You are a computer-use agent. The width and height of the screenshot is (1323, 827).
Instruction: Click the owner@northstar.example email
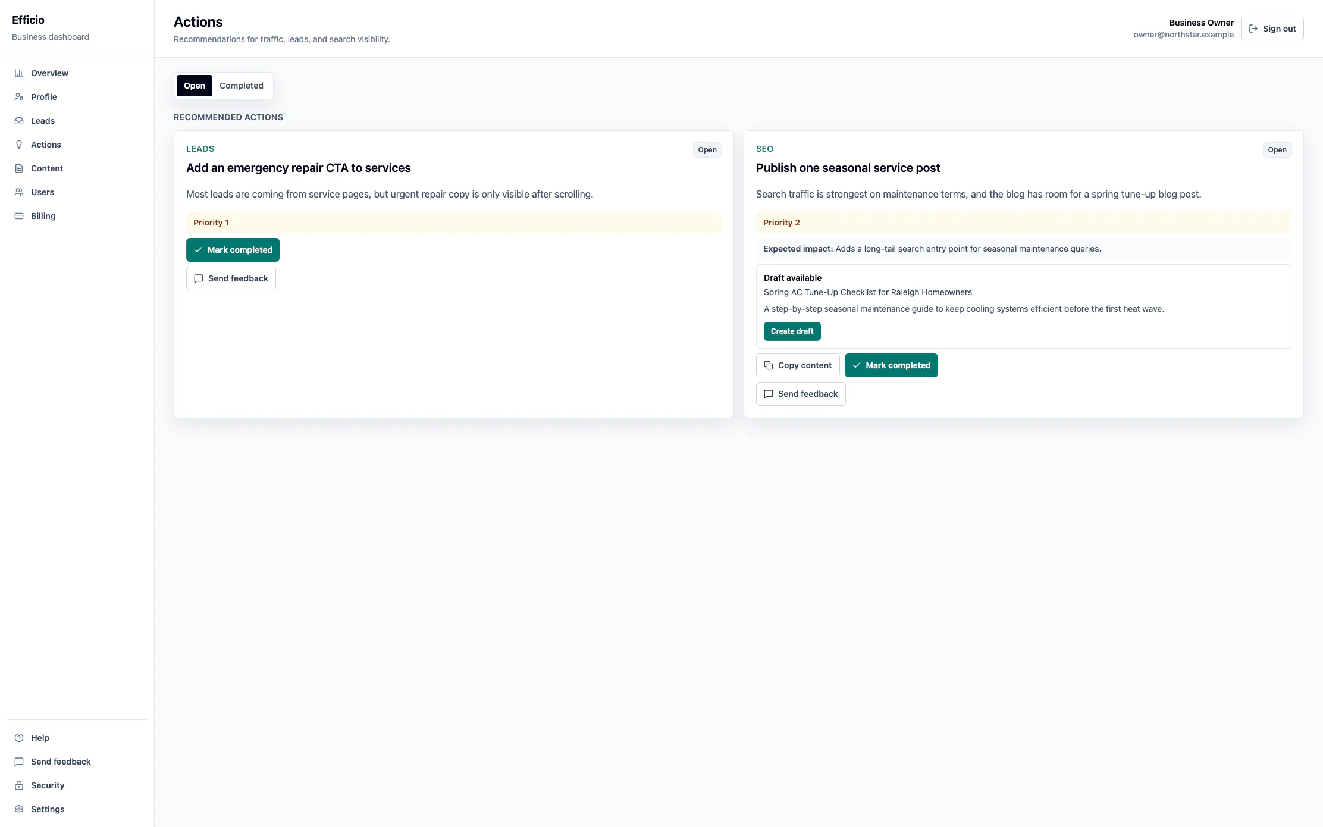point(1184,35)
